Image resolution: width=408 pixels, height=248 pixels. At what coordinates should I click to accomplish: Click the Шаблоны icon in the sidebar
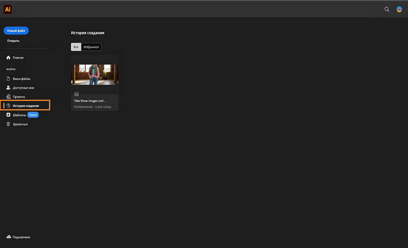(8, 115)
